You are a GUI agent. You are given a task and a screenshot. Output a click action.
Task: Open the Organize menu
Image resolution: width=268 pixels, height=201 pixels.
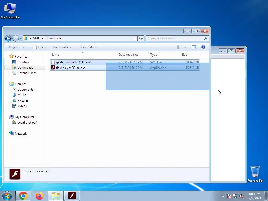click(x=17, y=47)
